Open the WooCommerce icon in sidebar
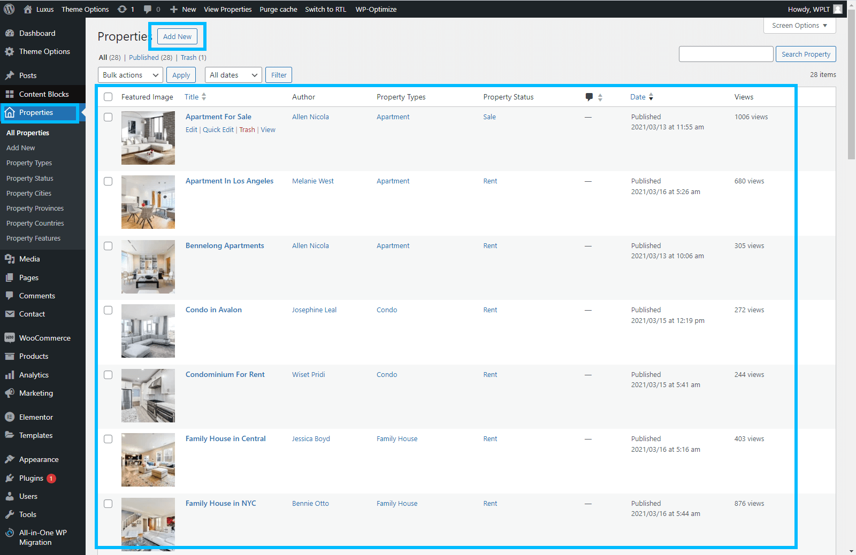 pyautogui.click(x=10, y=338)
